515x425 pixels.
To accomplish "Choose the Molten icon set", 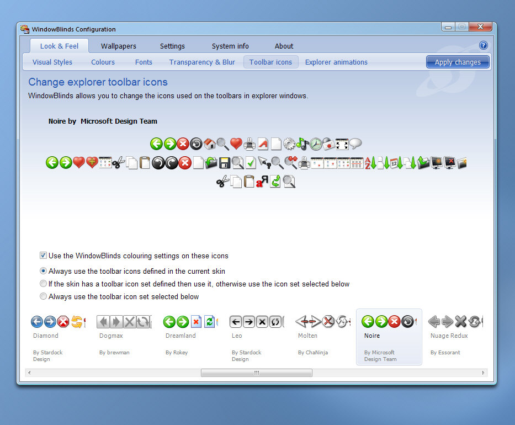I will point(323,337).
